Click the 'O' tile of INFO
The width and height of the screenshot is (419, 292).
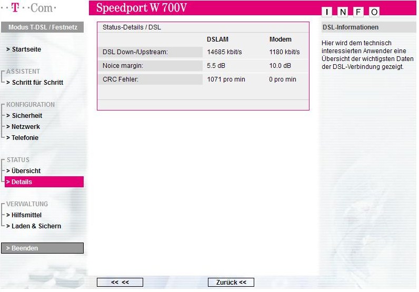(x=374, y=12)
